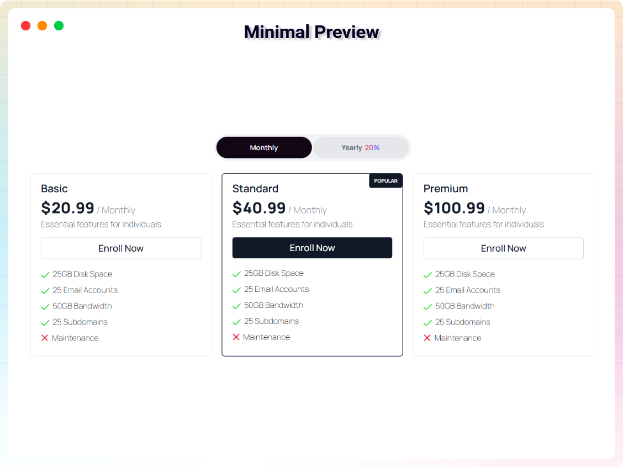Image resolution: width=623 pixels, height=467 pixels.
Task: Click the green traffic light window button
Action: coord(59,25)
